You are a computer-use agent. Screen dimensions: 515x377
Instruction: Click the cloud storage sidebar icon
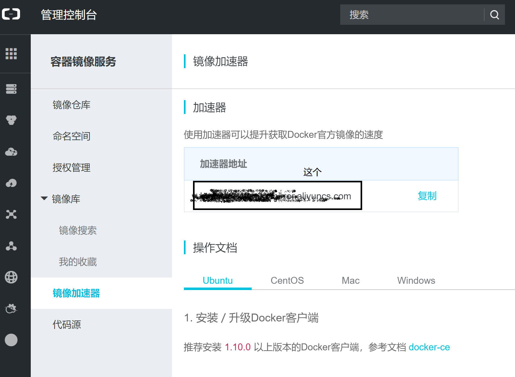click(x=11, y=152)
